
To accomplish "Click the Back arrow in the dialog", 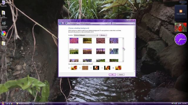I will [60, 23].
